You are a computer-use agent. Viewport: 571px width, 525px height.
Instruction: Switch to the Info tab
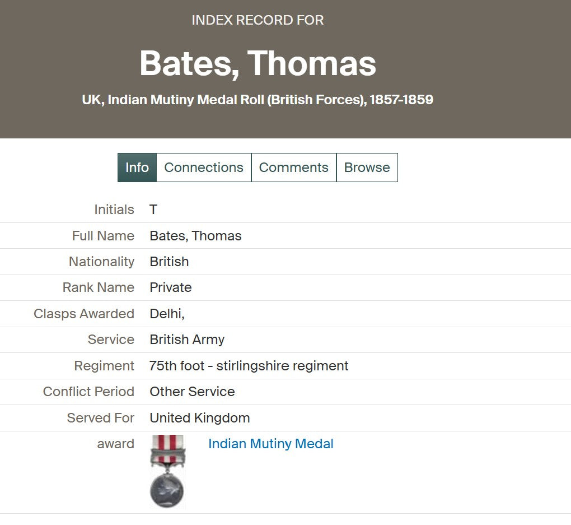tap(137, 168)
